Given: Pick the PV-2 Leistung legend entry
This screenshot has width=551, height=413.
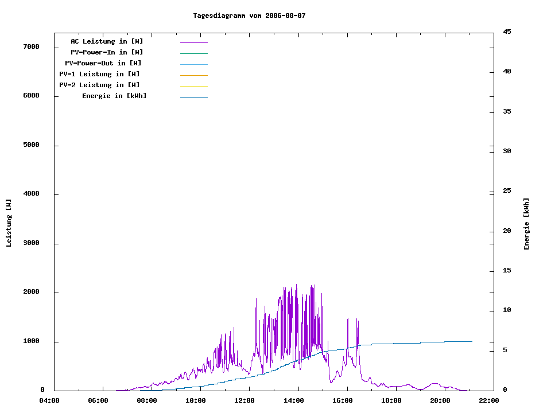Looking at the screenshot, I should pos(99,85).
